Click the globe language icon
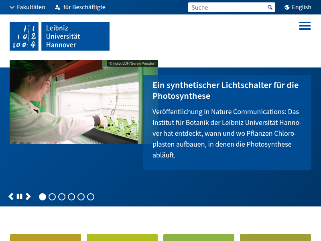321x241 pixels. pos(287,7)
